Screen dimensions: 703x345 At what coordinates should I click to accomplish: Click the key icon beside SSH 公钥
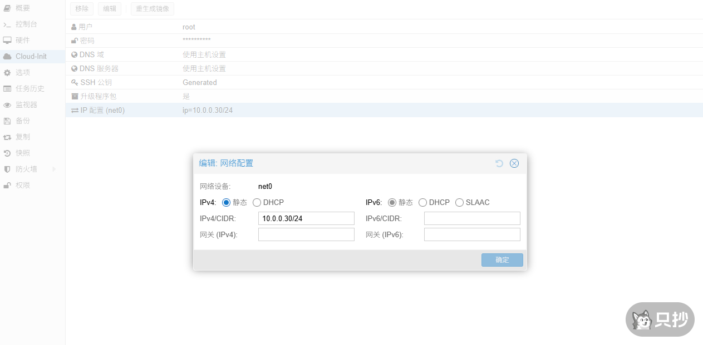click(x=75, y=82)
